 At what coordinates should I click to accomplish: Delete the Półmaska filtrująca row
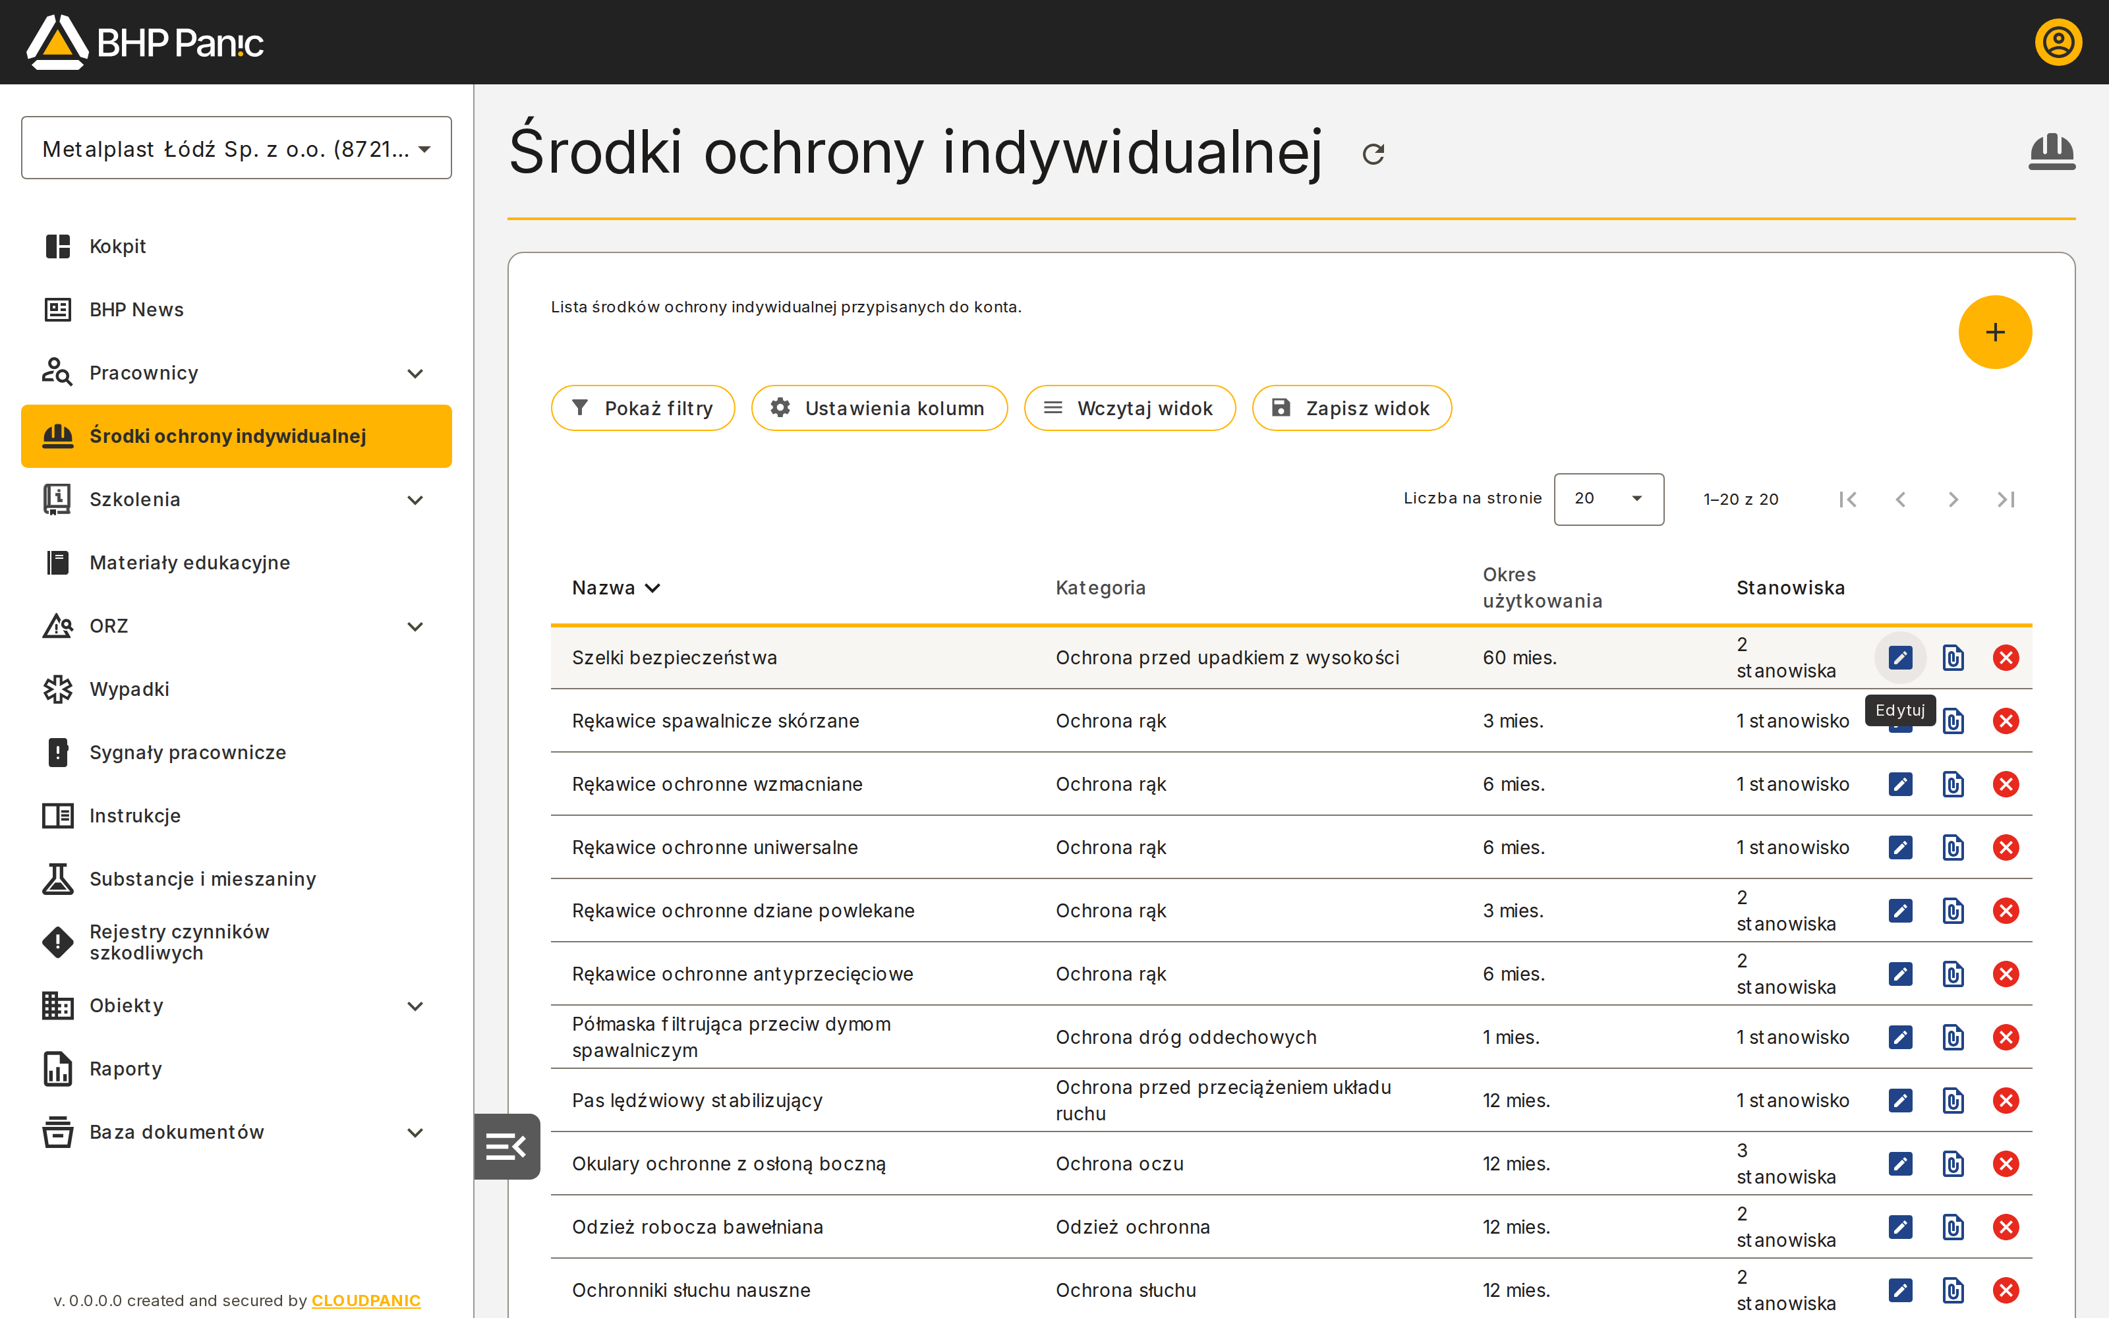point(2006,1037)
